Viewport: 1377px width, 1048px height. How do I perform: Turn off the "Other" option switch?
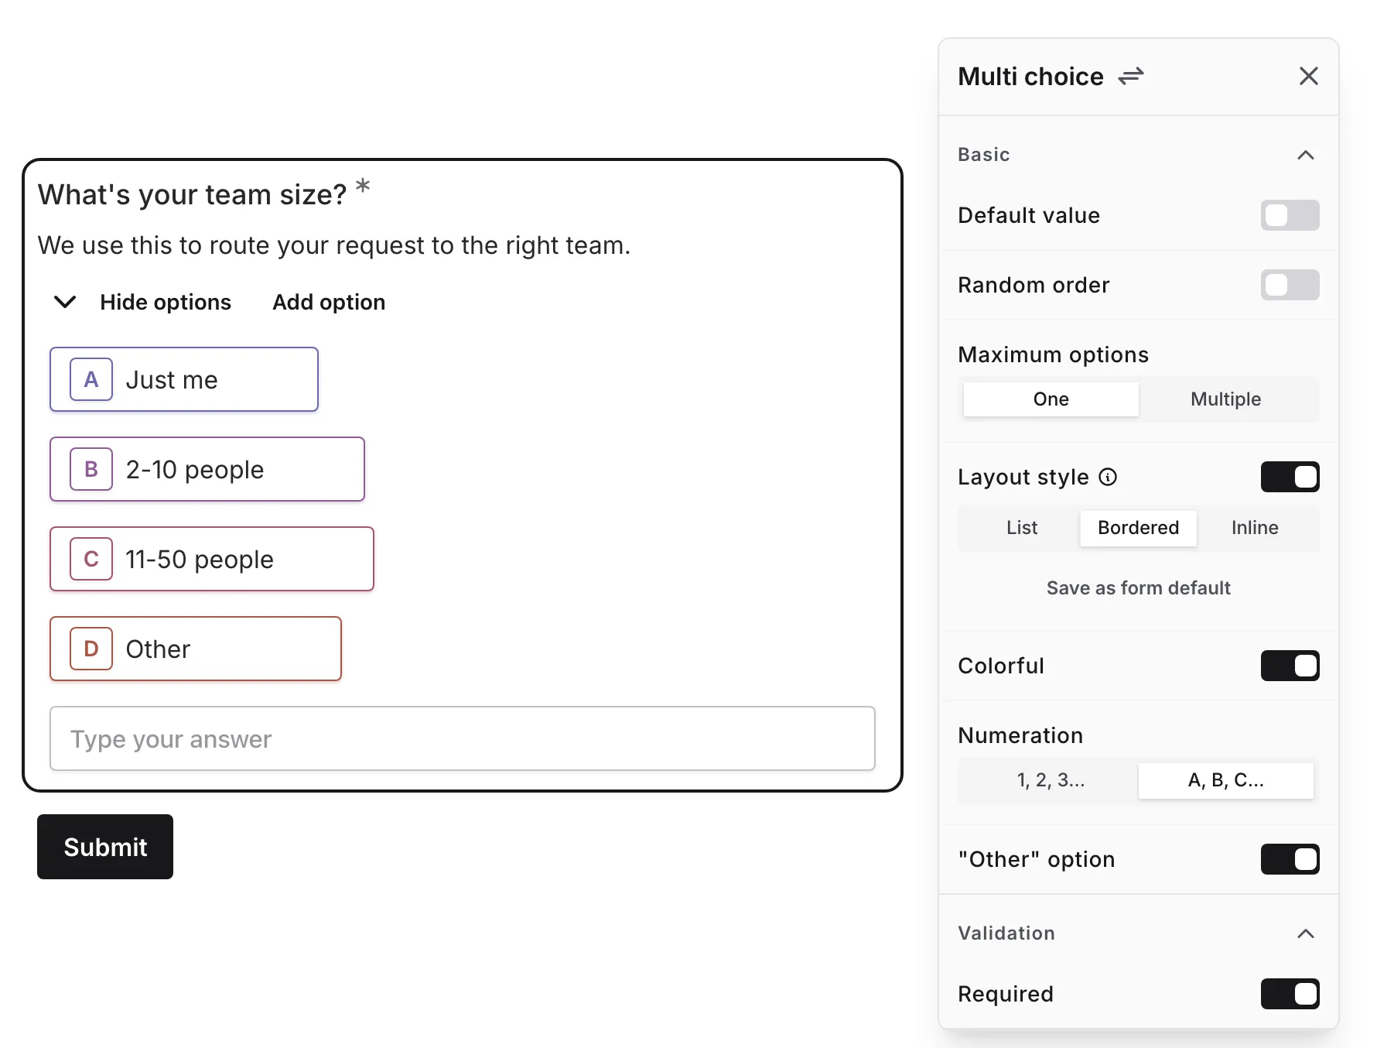[x=1290, y=859]
